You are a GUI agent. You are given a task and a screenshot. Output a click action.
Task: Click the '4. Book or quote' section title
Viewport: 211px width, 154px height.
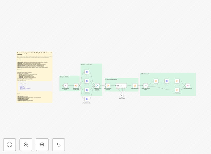145,74
